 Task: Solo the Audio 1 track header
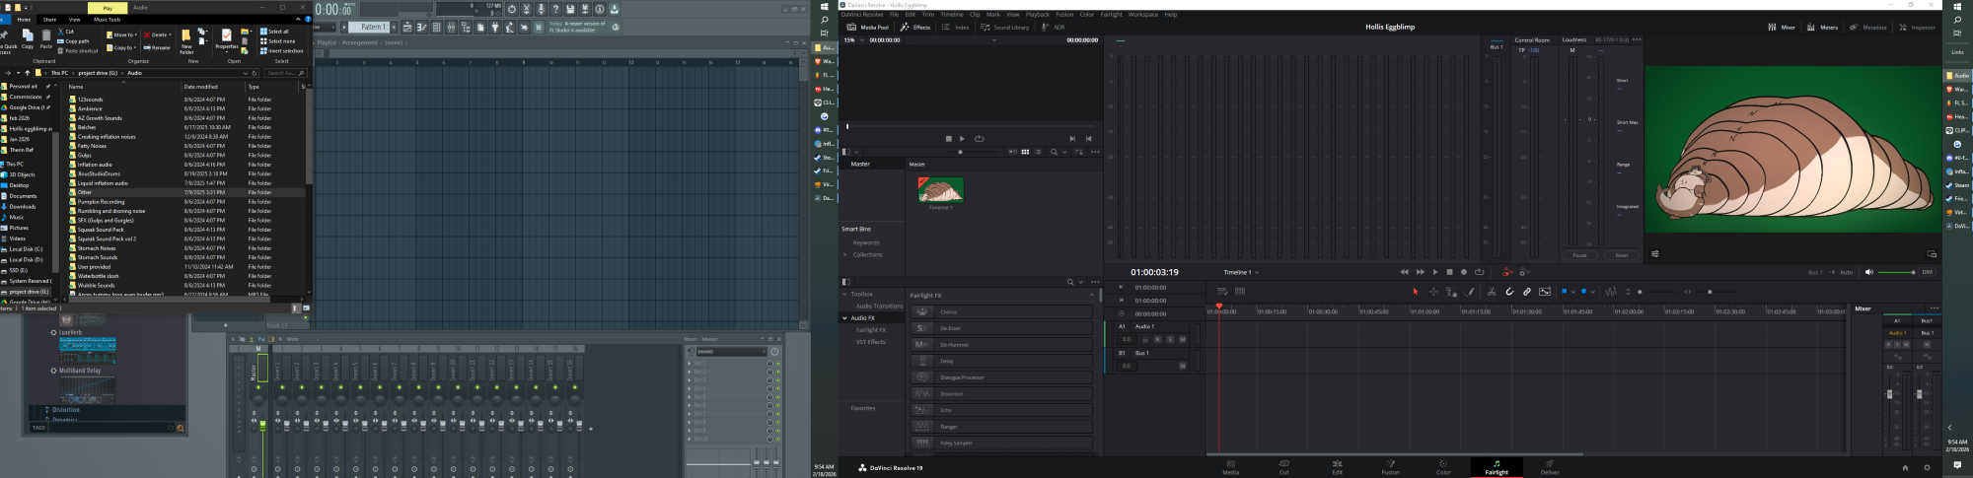(1170, 339)
